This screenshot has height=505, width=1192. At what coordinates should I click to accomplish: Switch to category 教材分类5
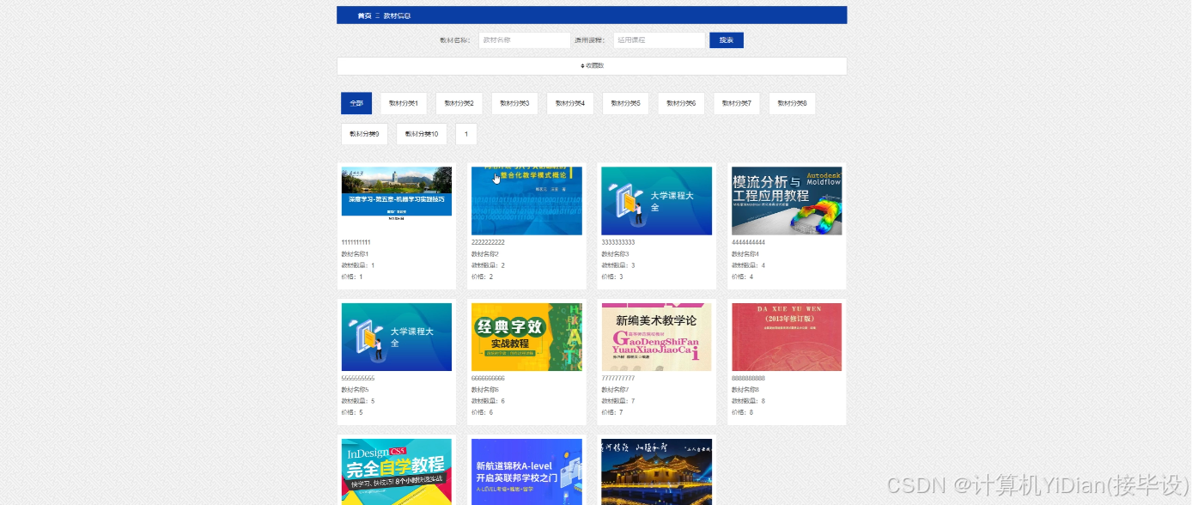pyautogui.click(x=625, y=103)
